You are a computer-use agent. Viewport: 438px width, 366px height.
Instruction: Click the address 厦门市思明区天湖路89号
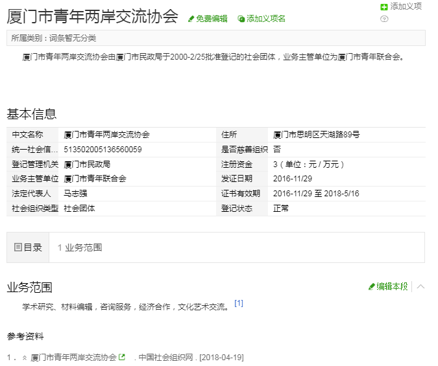[316, 135]
